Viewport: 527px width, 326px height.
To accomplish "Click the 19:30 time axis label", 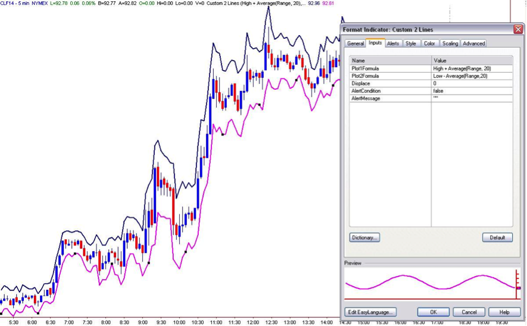I will point(501,322).
